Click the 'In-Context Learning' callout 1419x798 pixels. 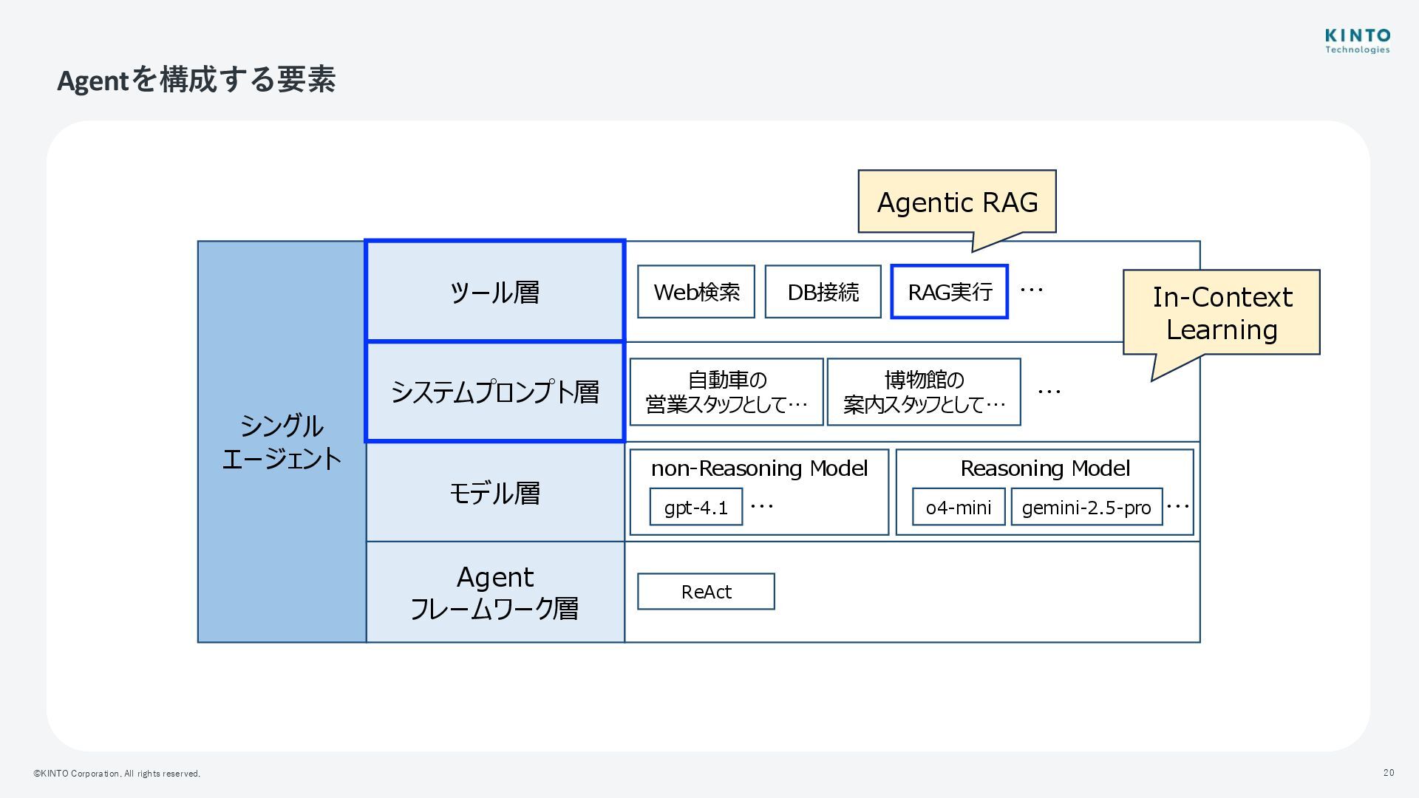(1222, 313)
